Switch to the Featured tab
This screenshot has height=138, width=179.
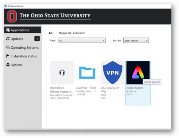[79, 33]
